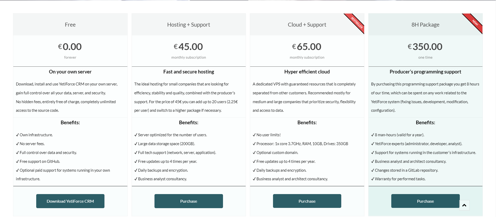Click the checkmark beside "Own infrastructure."
The width and height of the screenshot is (496, 217).
[17, 135]
